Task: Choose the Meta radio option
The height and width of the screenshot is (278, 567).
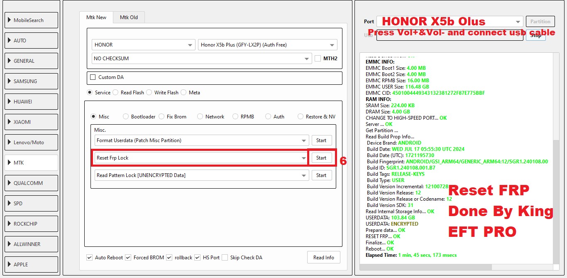Action: (183, 93)
